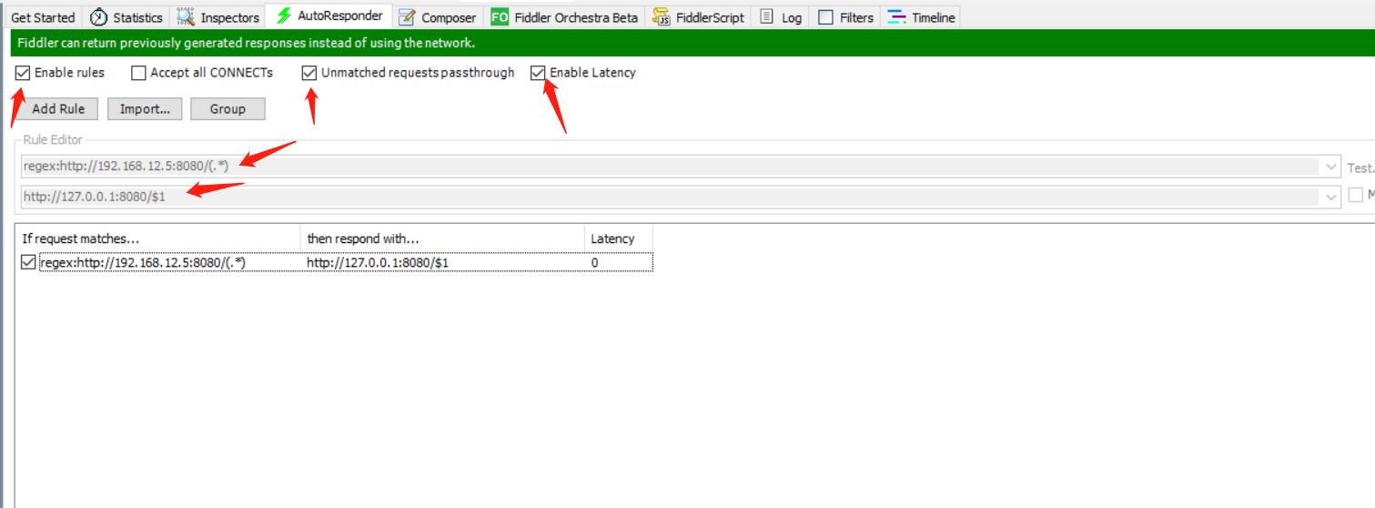This screenshot has height=508, width=1375.
Task: Click the Latency column header
Action: pos(619,239)
